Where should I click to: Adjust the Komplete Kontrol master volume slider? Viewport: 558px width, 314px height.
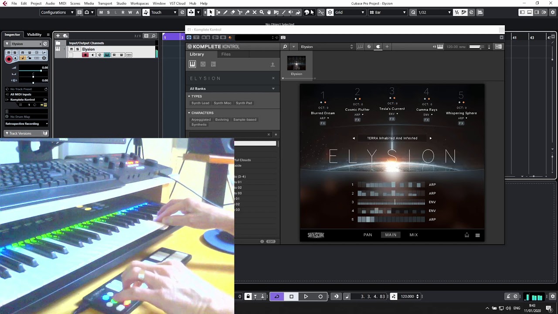point(476,47)
